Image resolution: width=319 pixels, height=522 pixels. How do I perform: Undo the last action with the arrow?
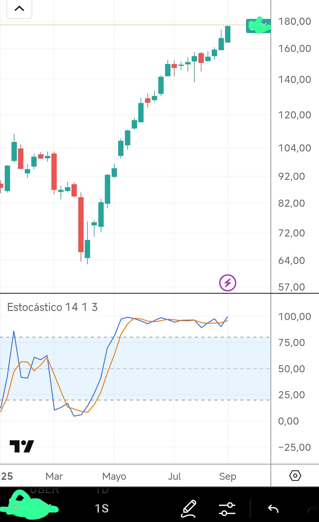click(273, 509)
